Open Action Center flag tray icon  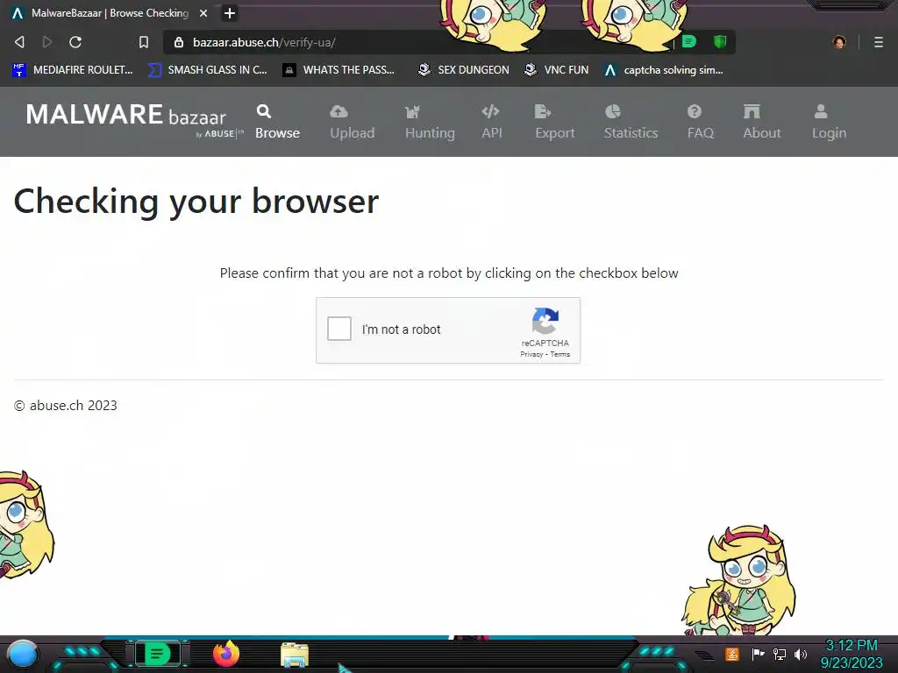(758, 654)
